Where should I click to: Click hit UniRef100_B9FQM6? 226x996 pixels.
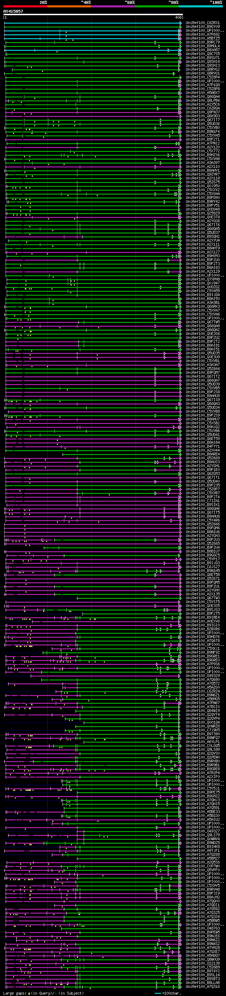click(202, 528)
